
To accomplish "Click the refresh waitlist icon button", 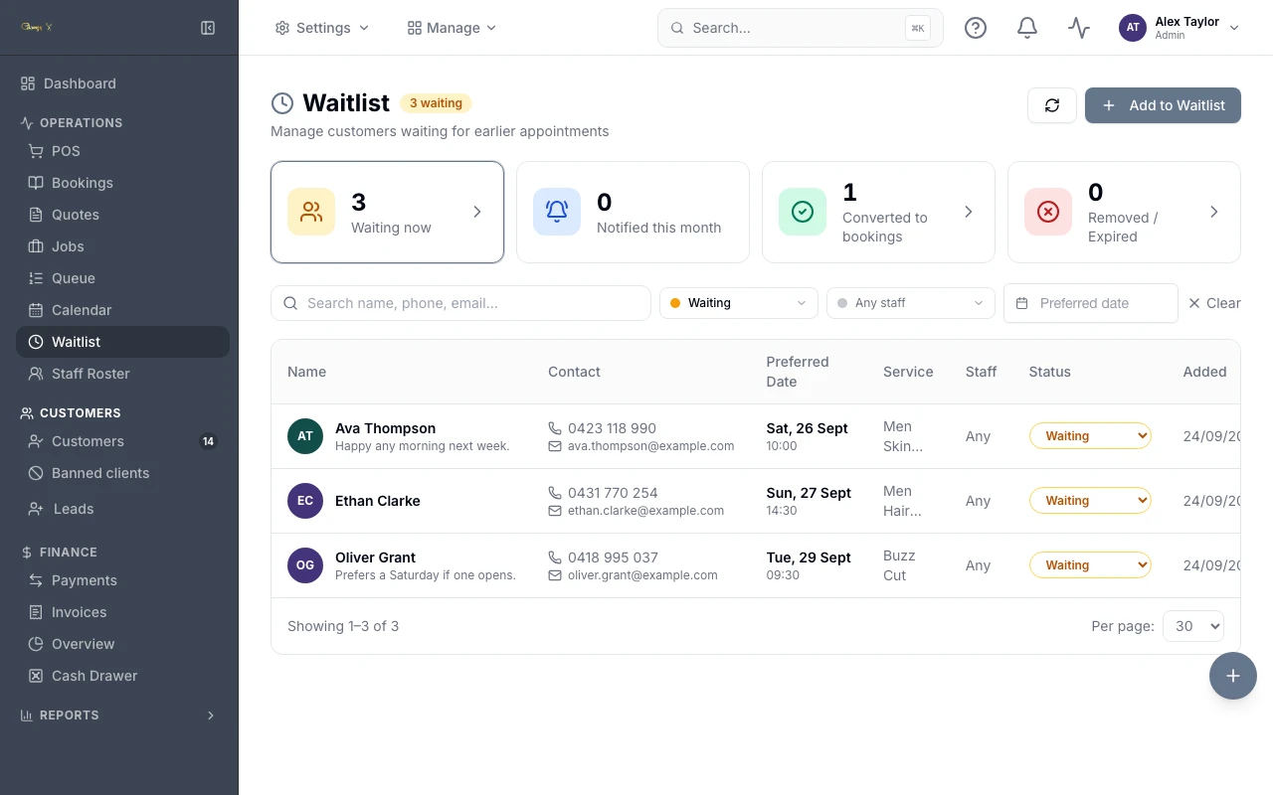I will pos(1052,105).
